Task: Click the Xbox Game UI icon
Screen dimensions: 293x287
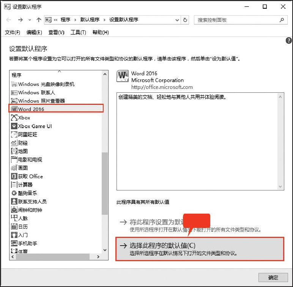Action: click(14, 126)
